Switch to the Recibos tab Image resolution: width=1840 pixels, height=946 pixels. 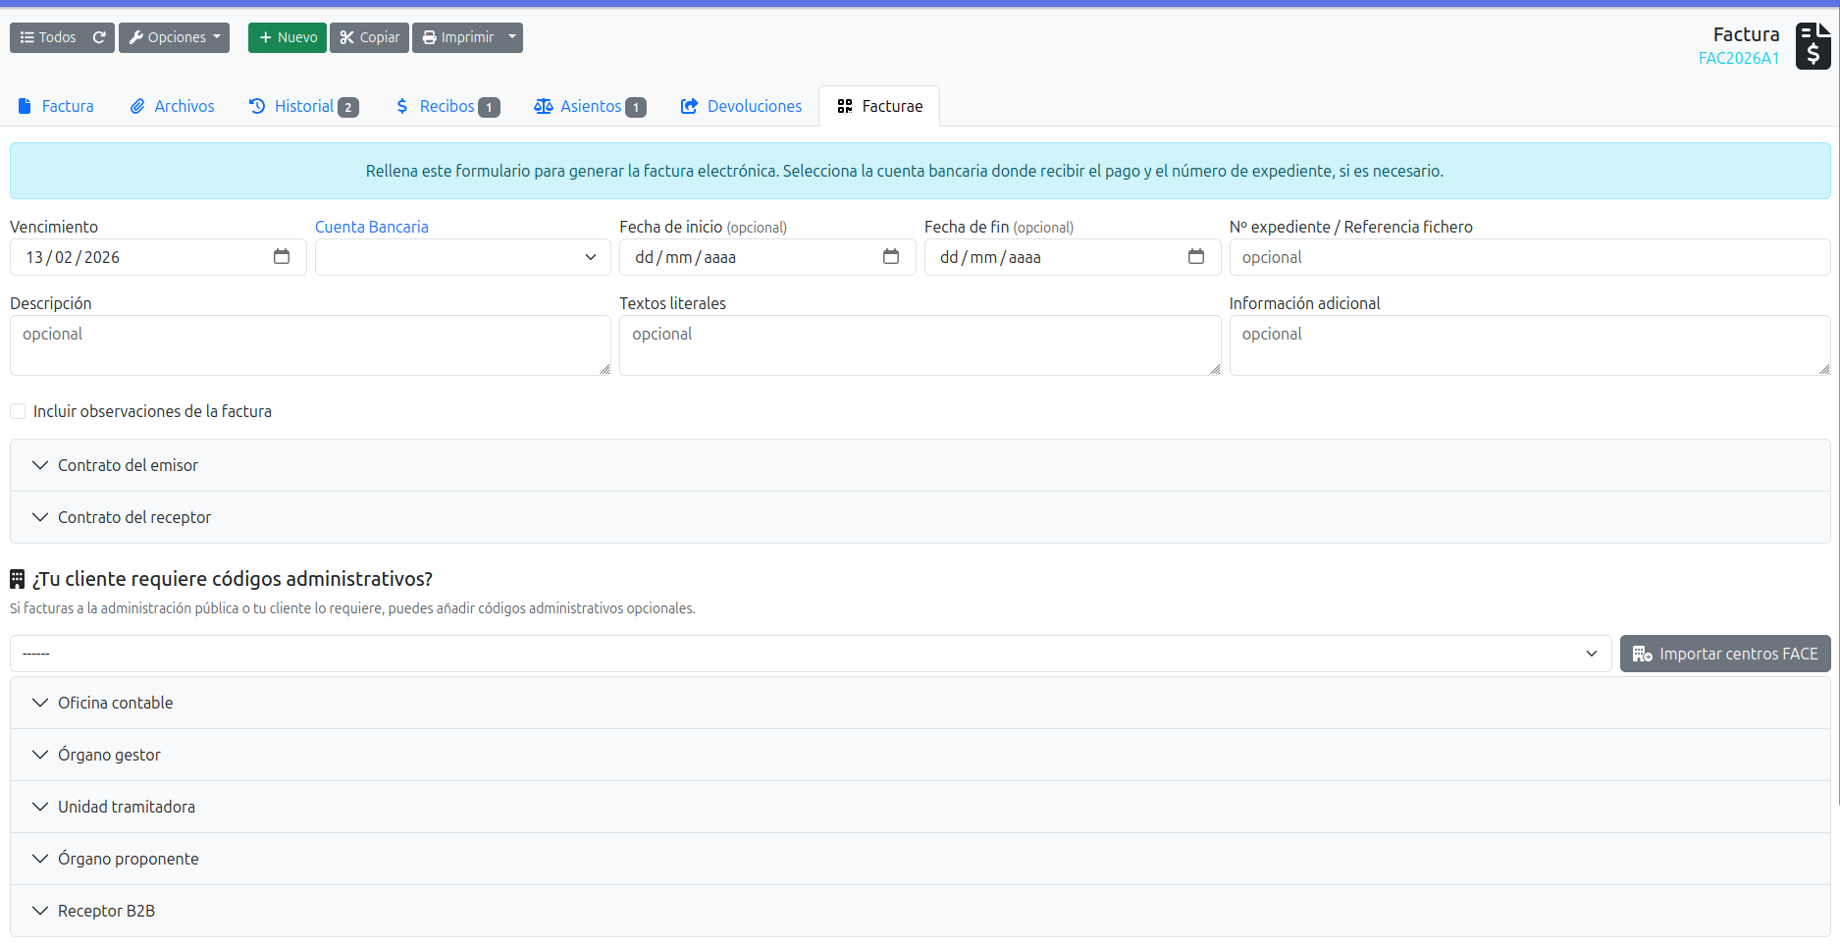tap(447, 106)
